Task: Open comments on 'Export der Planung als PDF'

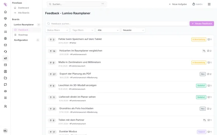Action: pos(209,74)
